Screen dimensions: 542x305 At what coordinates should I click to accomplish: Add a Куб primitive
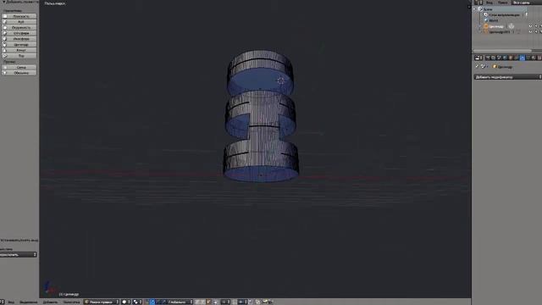(19, 22)
